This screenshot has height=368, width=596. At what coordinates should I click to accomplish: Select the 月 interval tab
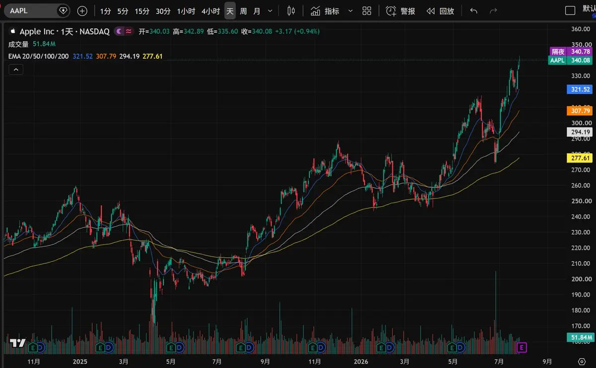pos(257,11)
